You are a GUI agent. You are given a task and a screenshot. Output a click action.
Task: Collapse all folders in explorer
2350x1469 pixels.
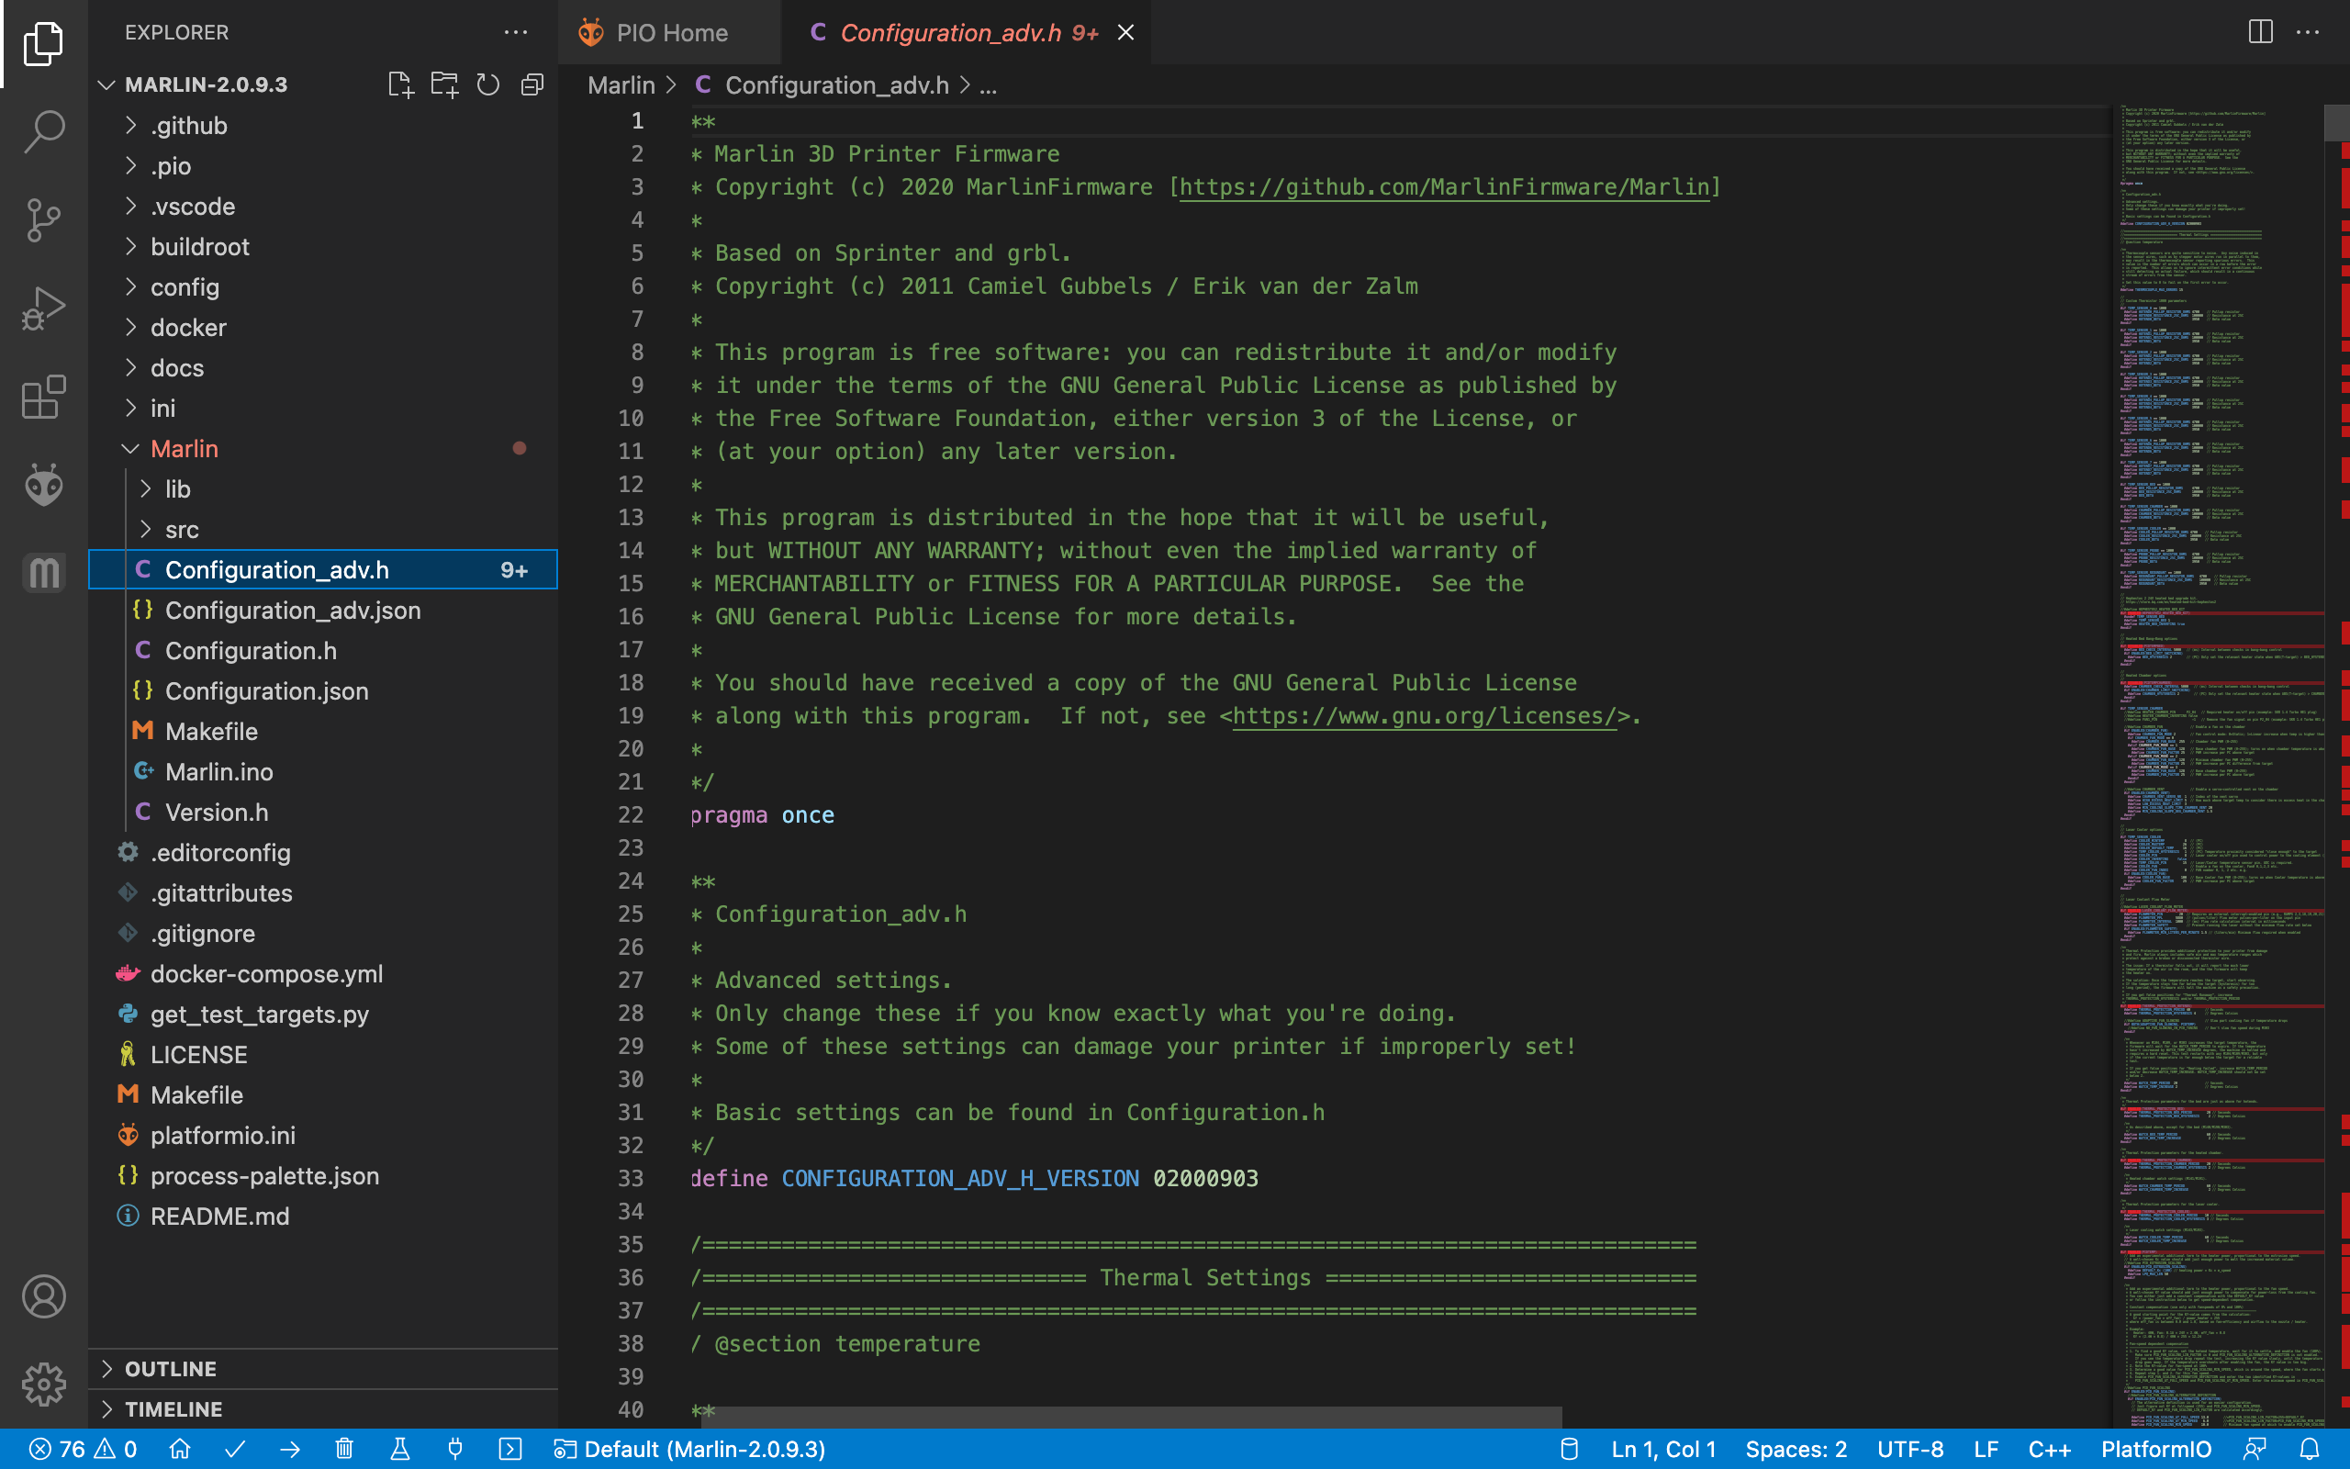532,84
